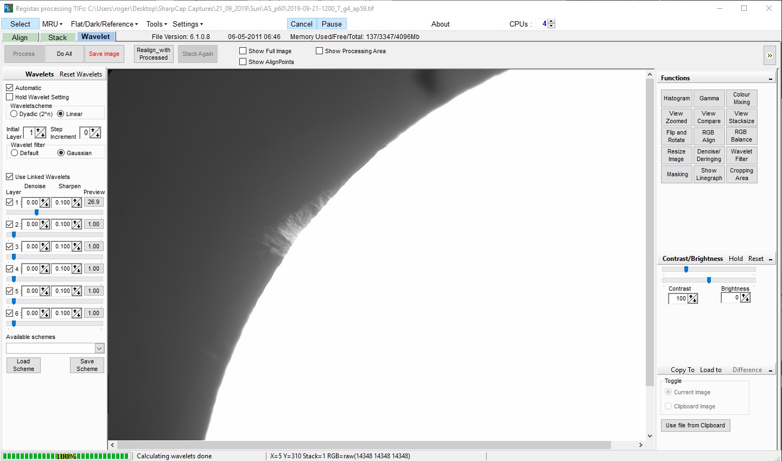
Task: Click the Cancel button
Action: [x=302, y=24]
